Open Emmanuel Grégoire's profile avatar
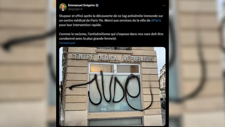225x127 pixels. tap(63, 7)
